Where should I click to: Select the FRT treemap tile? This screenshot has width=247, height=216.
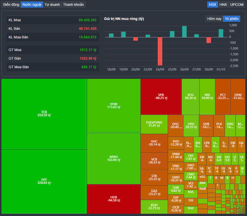[191, 157]
